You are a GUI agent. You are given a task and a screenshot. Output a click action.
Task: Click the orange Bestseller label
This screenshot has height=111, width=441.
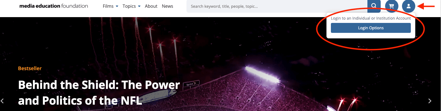(x=30, y=68)
